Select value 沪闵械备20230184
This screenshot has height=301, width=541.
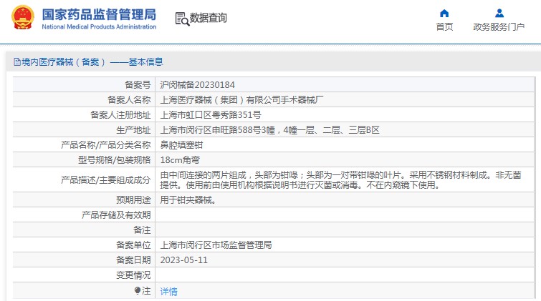click(x=197, y=84)
